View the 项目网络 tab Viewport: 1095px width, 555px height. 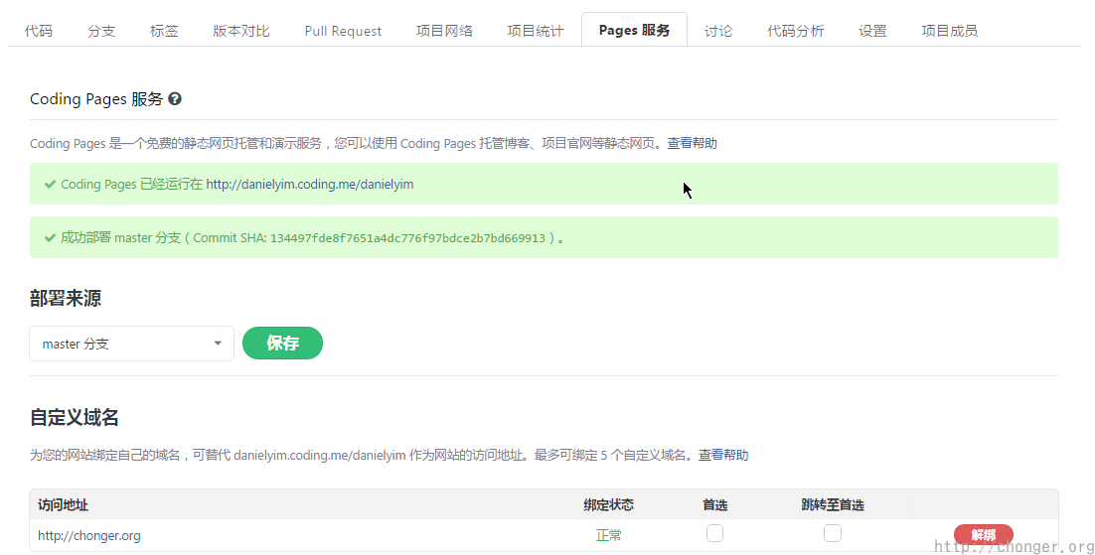pyautogui.click(x=444, y=31)
